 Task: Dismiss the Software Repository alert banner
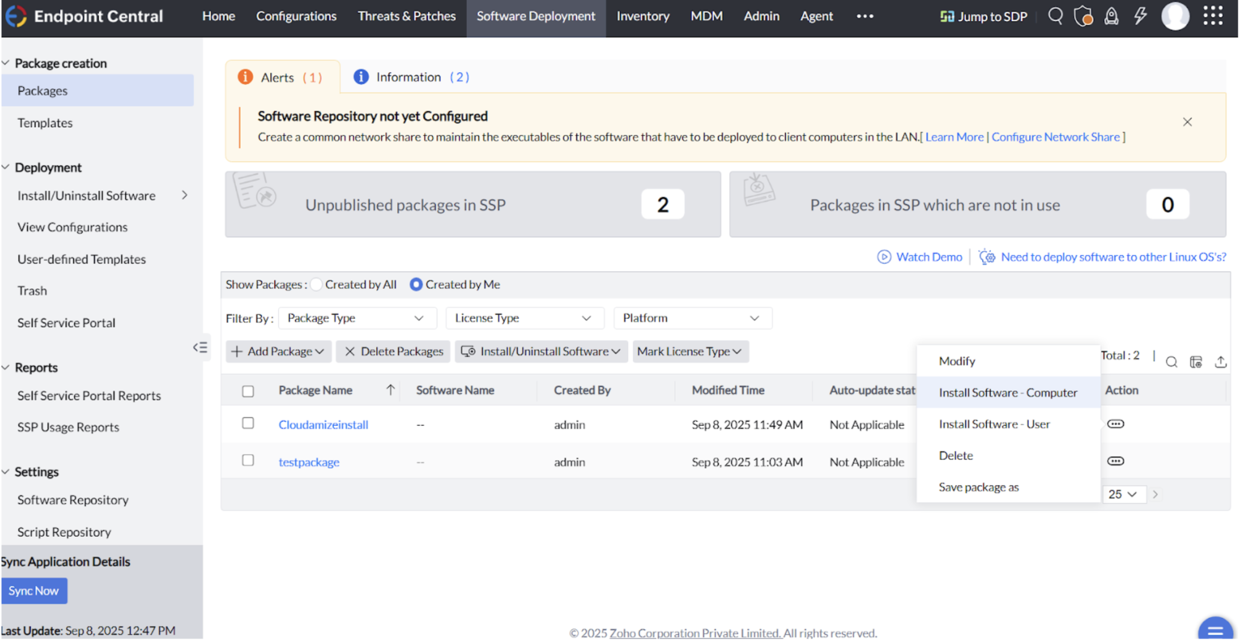(1187, 122)
